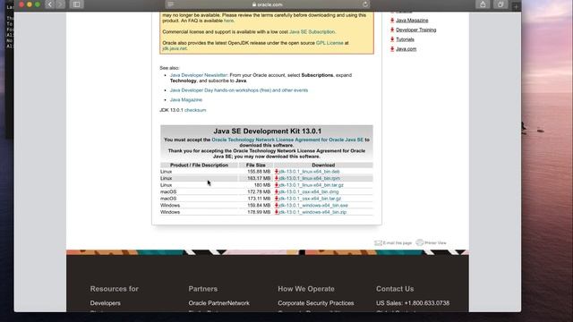Open a new tab with plus button
Image resolution: width=573 pixels, height=322 pixels.
[516, 6]
